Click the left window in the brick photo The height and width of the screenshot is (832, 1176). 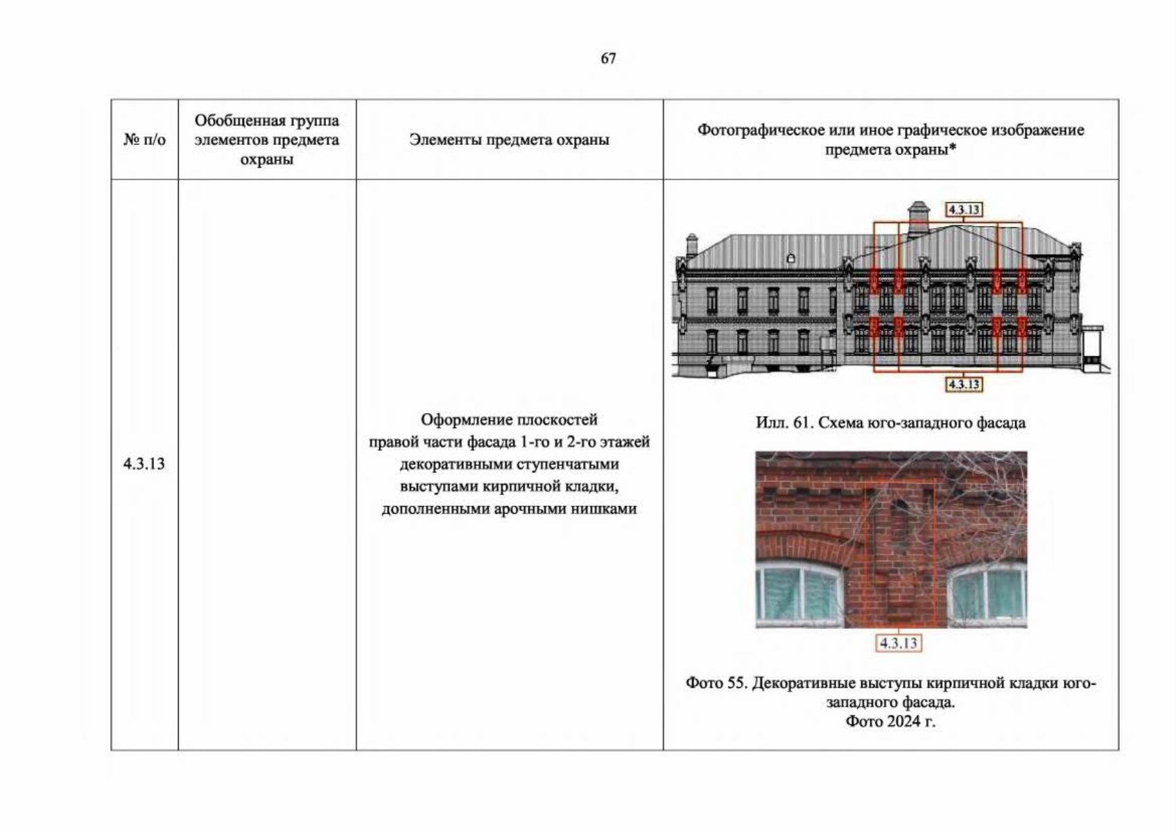click(797, 594)
